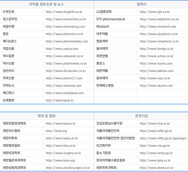Open the hira.or.kr link

(x=155, y=124)
